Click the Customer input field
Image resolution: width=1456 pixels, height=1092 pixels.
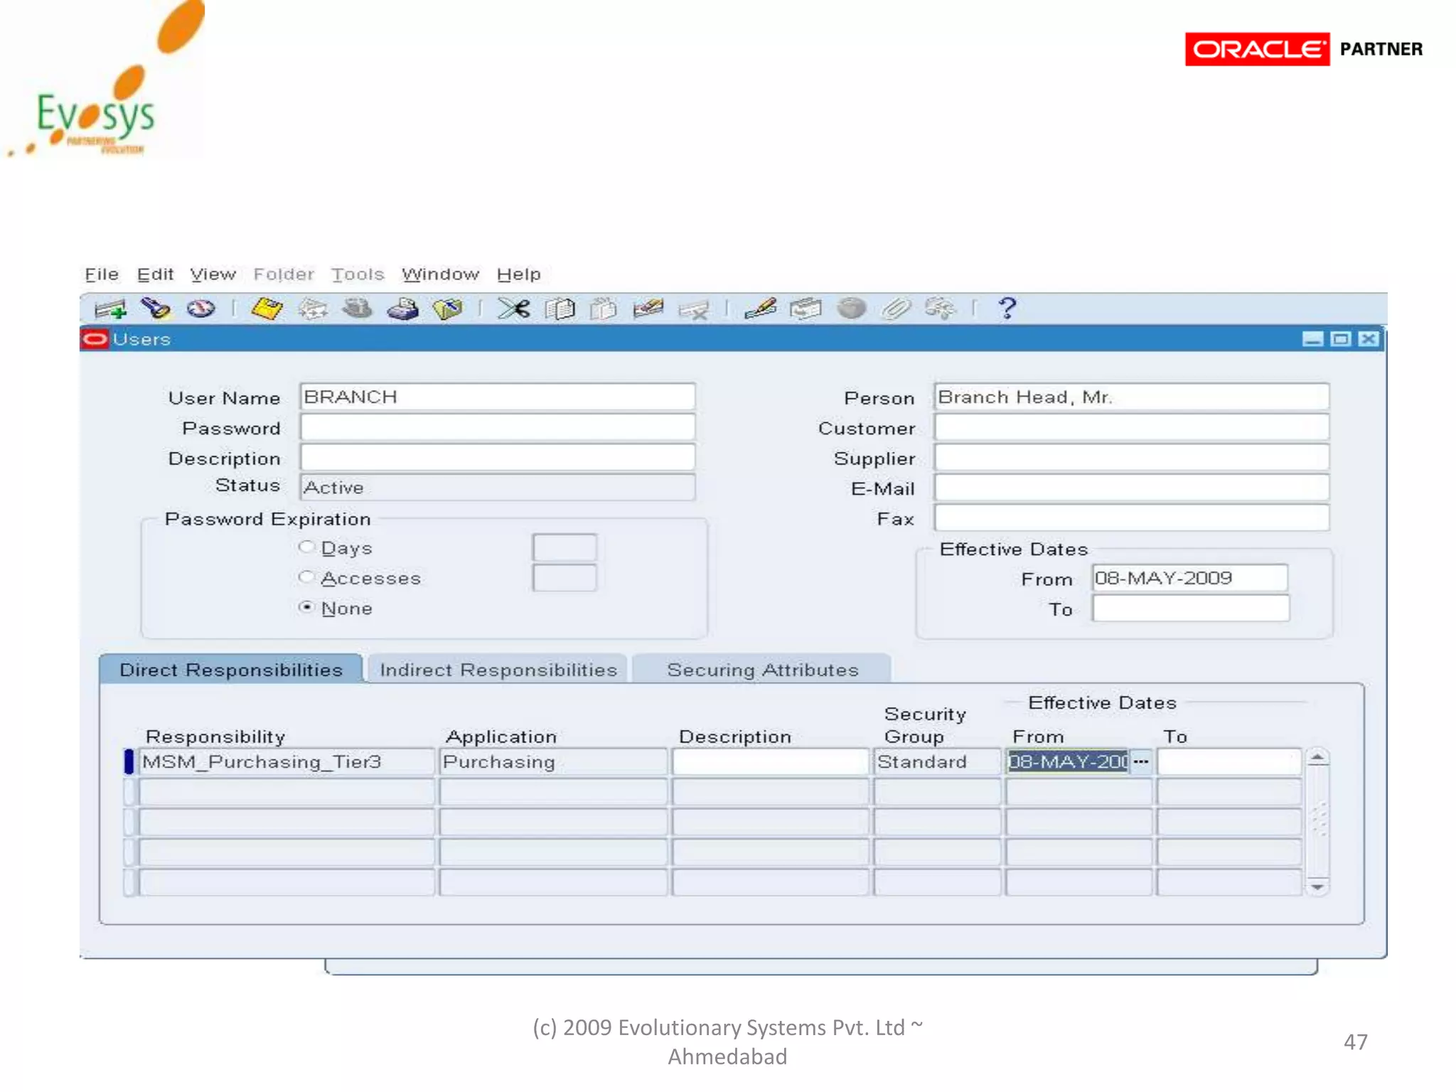[1132, 427]
